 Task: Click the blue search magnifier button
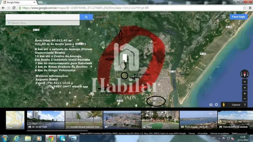pyautogui.click(x=86, y=17)
